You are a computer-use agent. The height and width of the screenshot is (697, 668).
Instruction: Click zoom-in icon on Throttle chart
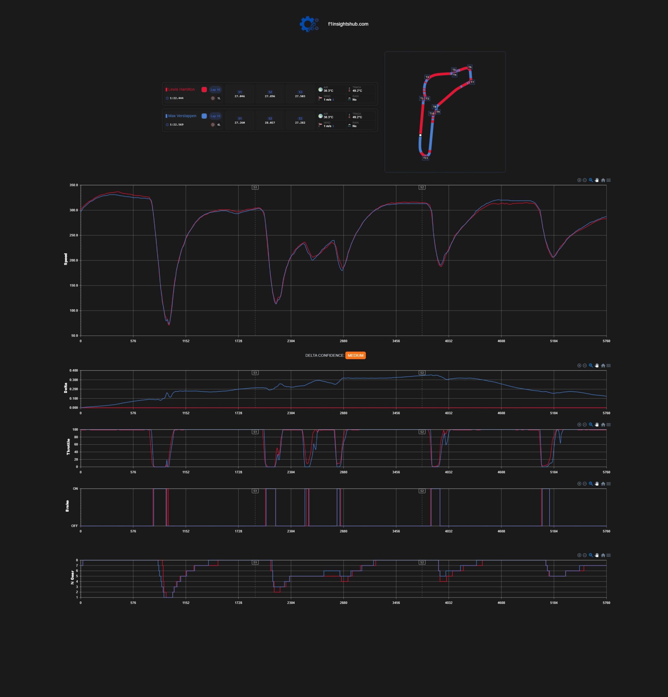point(579,425)
